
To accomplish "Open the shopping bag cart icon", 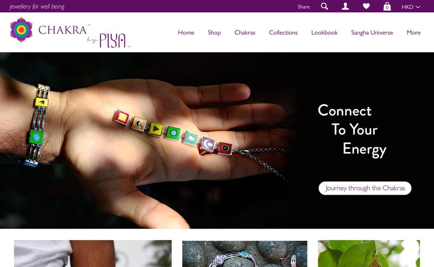I will point(387,6).
